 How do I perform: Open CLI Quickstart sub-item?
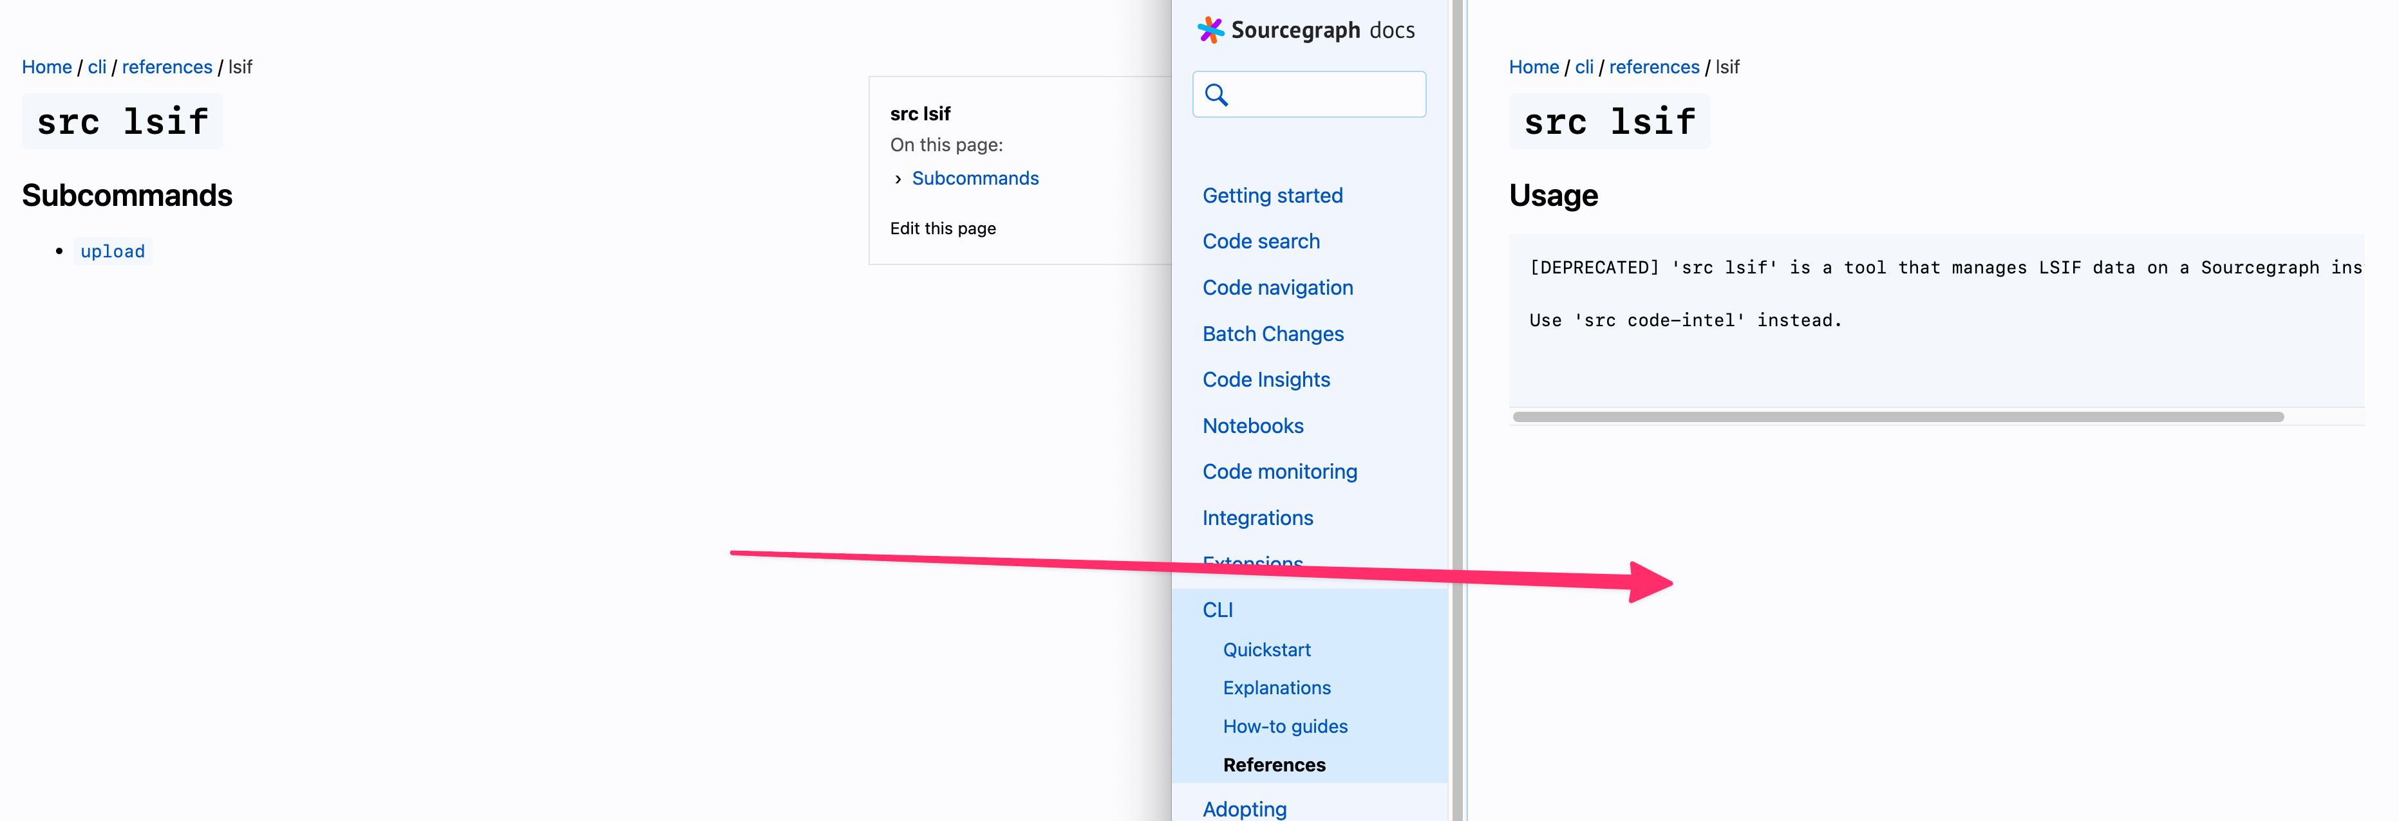click(1266, 650)
